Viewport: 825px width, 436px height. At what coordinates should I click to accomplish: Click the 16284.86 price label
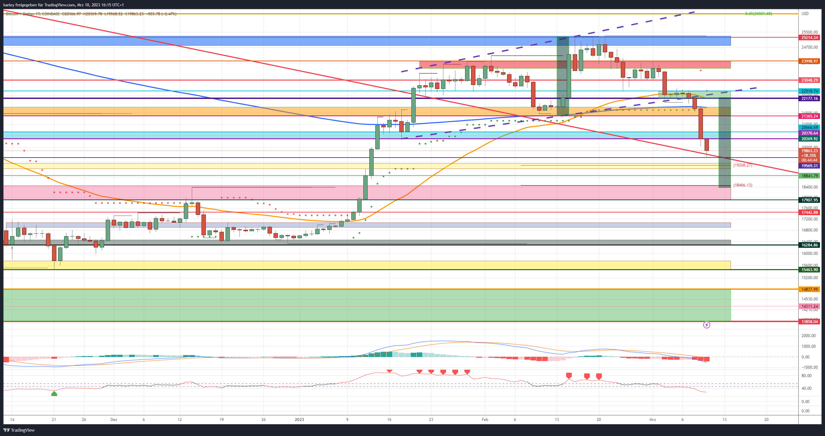[x=810, y=245]
